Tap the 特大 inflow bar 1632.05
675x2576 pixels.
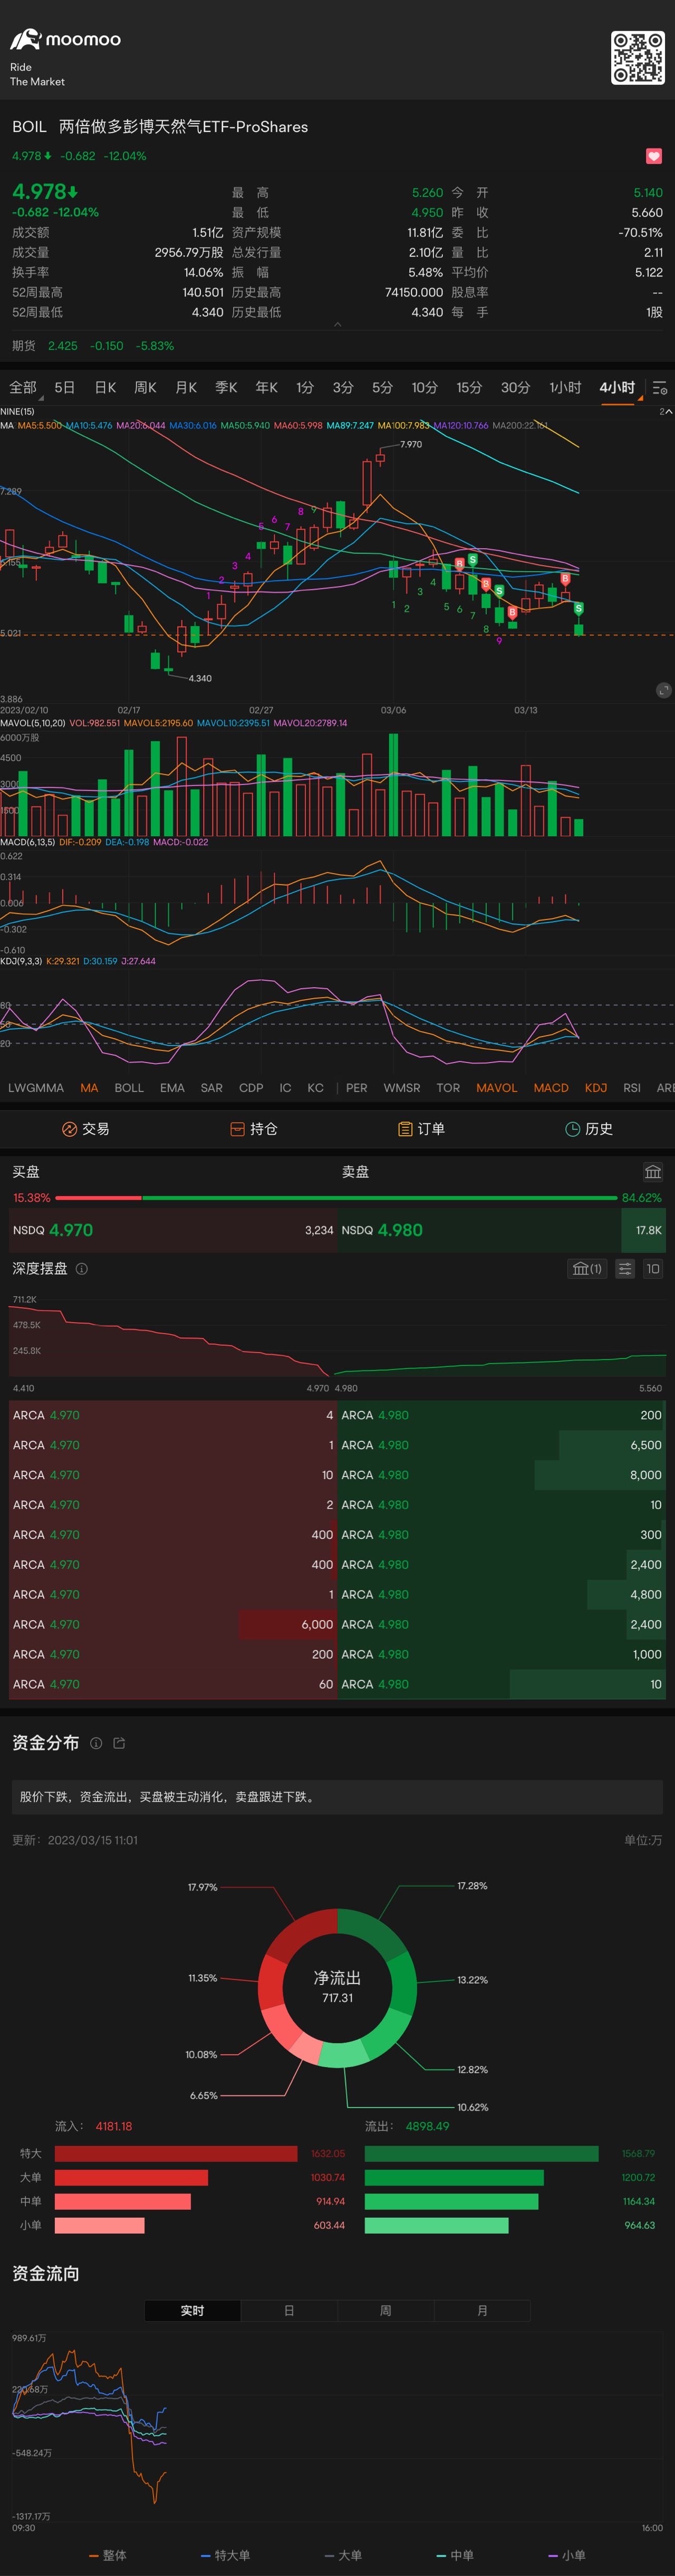point(176,2154)
